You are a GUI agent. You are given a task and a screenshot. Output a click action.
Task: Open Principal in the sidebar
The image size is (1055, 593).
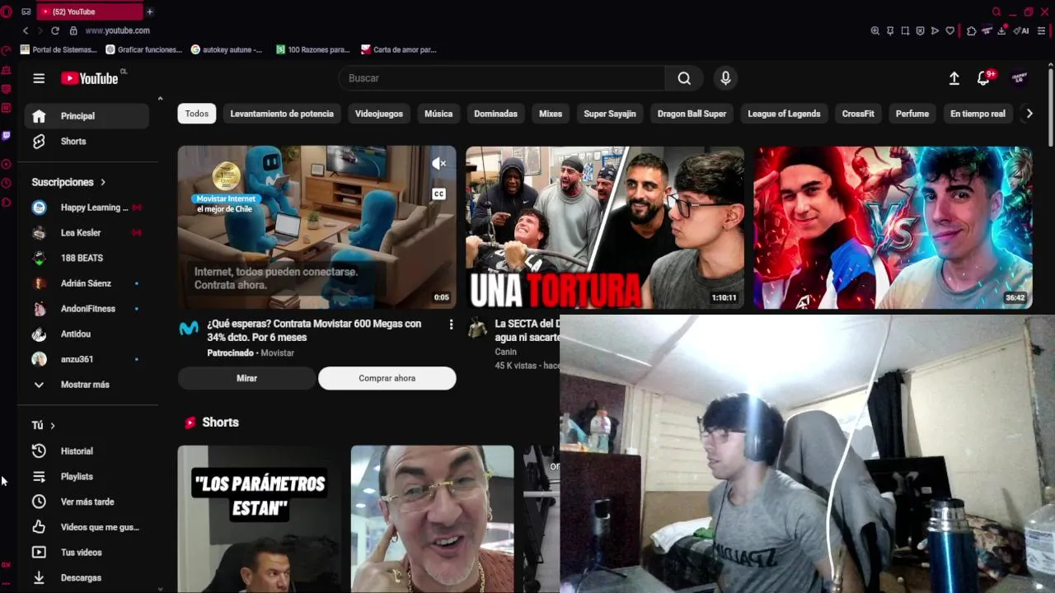tap(87, 116)
